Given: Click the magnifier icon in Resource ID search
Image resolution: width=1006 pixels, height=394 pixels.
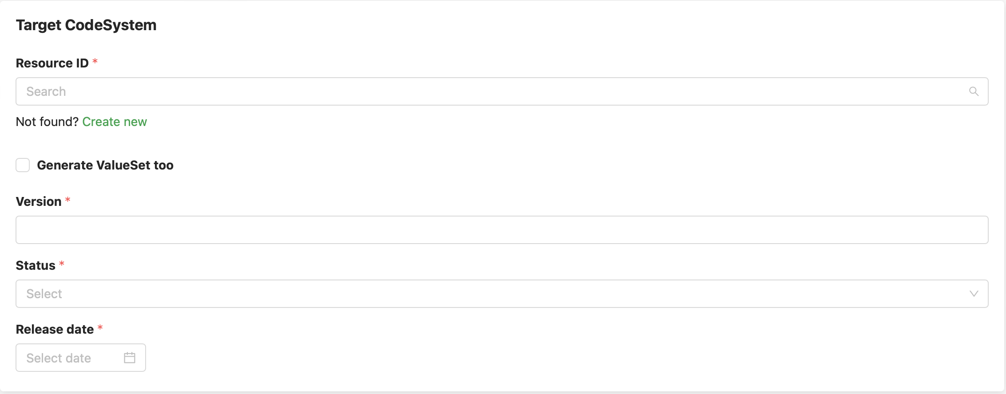Looking at the screenshot, I should click(974, 91).
